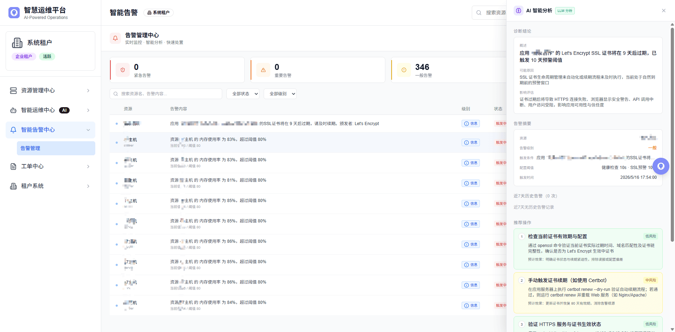The width and height of the screenshot is (675, 332).
Task: Click the 智慧运维平台 logo icon
Action: (x=14, y=13)
